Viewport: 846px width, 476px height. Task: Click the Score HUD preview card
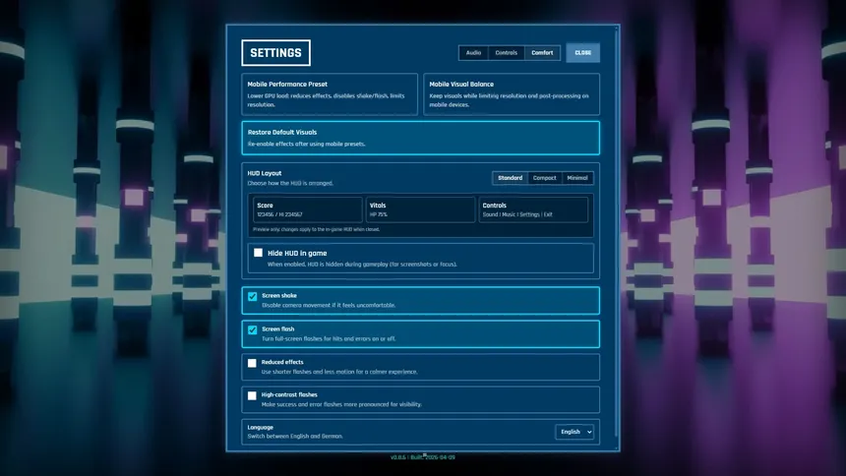click(x=307, y=209)
